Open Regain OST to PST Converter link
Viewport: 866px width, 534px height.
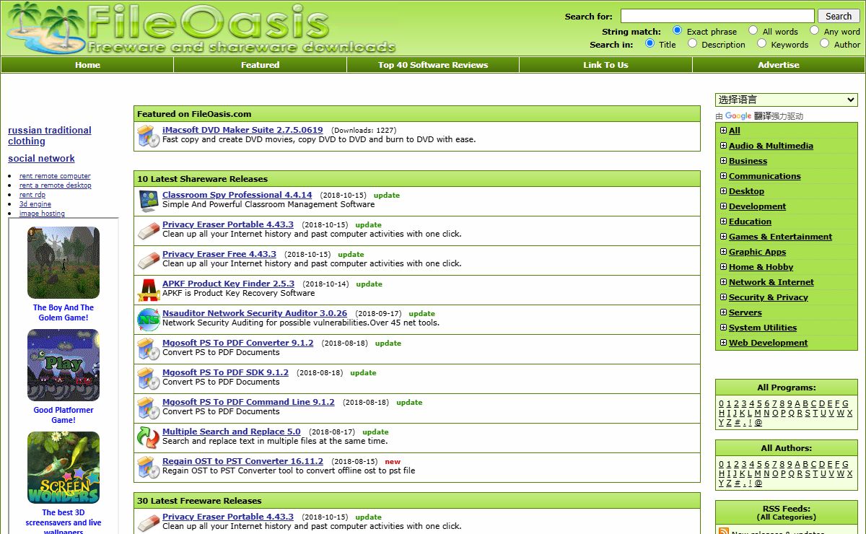click(242, 461)
